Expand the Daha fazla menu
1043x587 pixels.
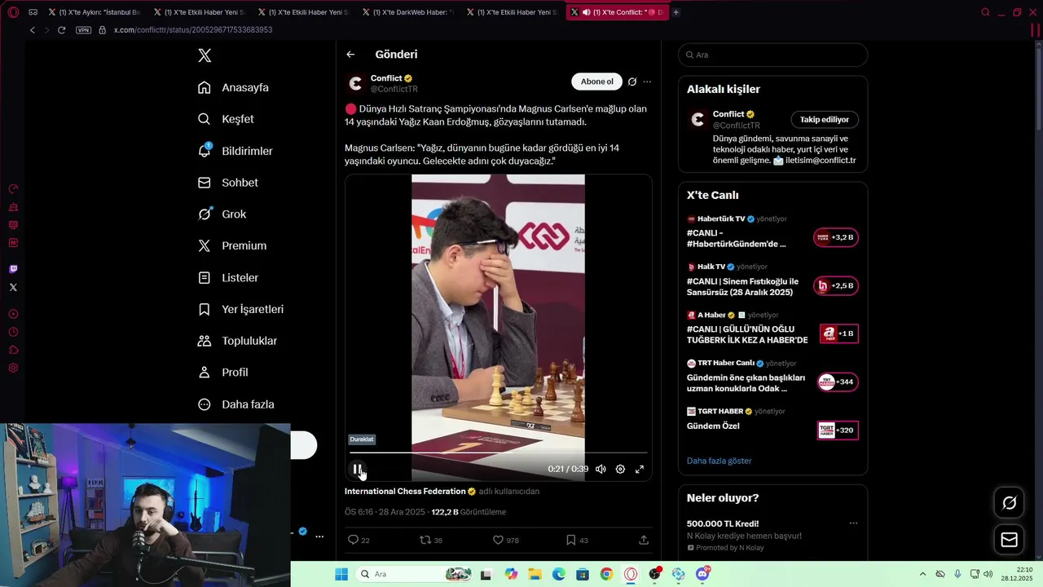point(236,404)
